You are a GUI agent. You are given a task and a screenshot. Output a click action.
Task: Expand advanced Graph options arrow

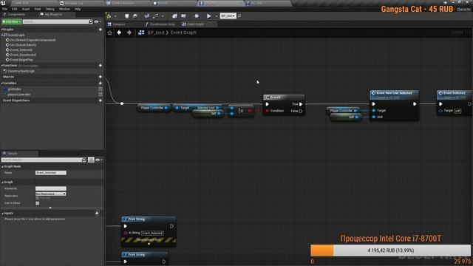point(50,208)
